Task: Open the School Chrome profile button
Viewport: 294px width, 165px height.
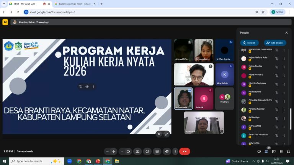Action: tap(278, 12)
